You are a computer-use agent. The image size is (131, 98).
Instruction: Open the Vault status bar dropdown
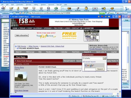point(115,96)
